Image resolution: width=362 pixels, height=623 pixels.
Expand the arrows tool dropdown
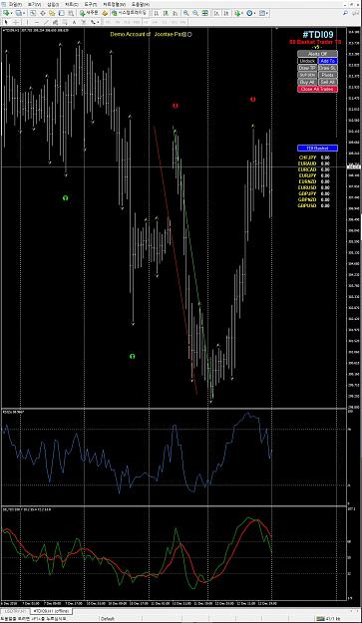[98, 22]
